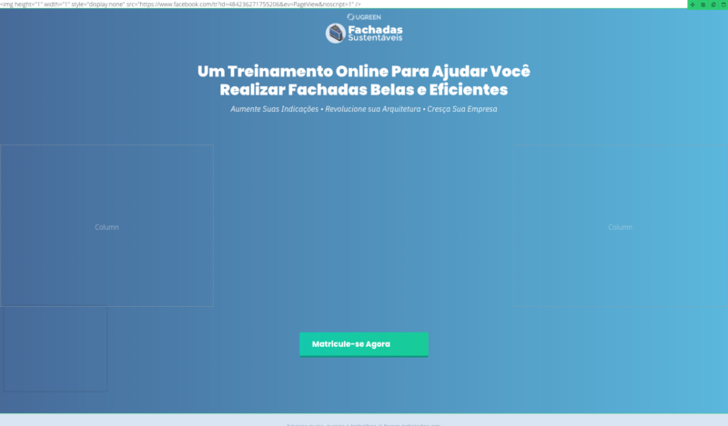Delete element using the trash icon
Screen dimensions: 728x426
click(723, 5)
